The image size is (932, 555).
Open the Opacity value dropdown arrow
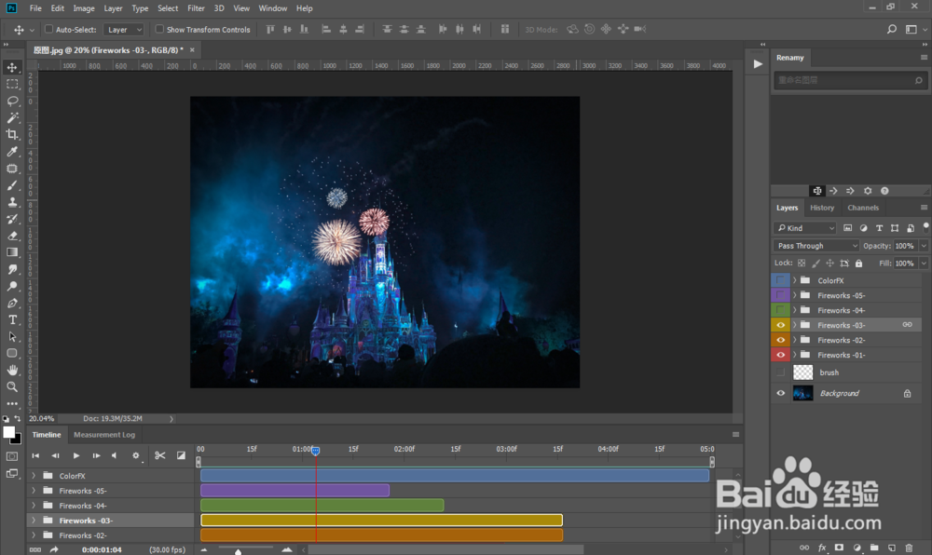tap(924, 246)
